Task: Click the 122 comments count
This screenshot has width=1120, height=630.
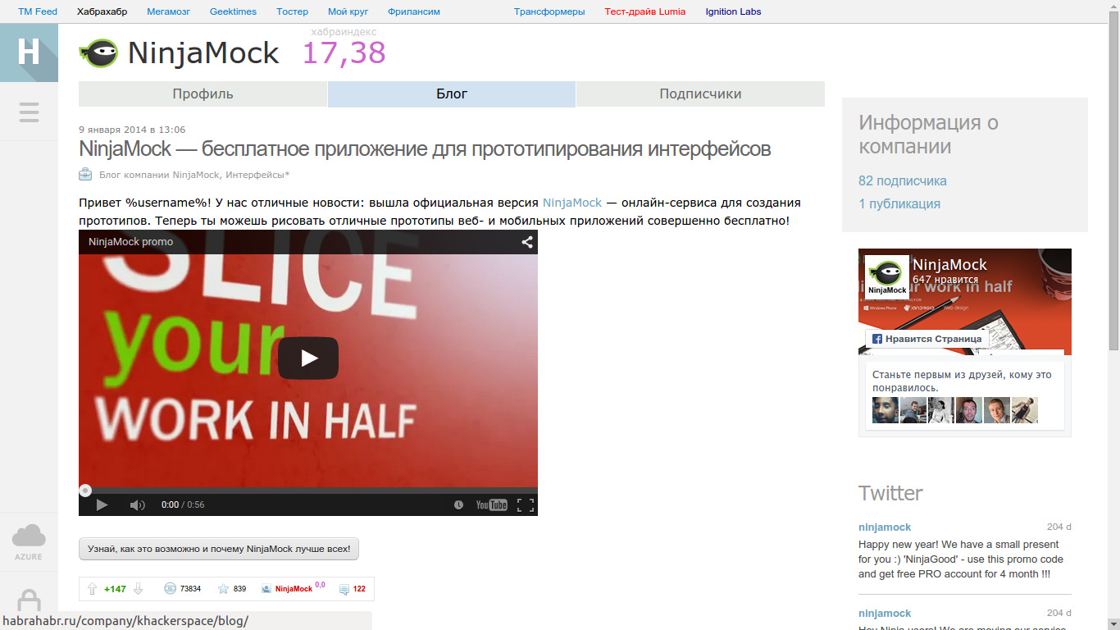Action: pyautogui.click(x=359, y=589)
